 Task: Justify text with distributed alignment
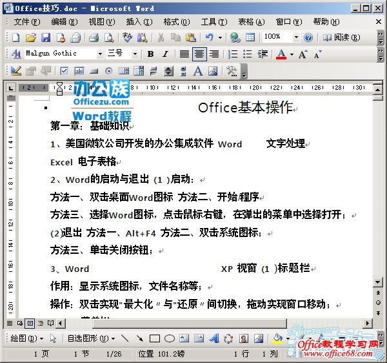pos(184,54)
